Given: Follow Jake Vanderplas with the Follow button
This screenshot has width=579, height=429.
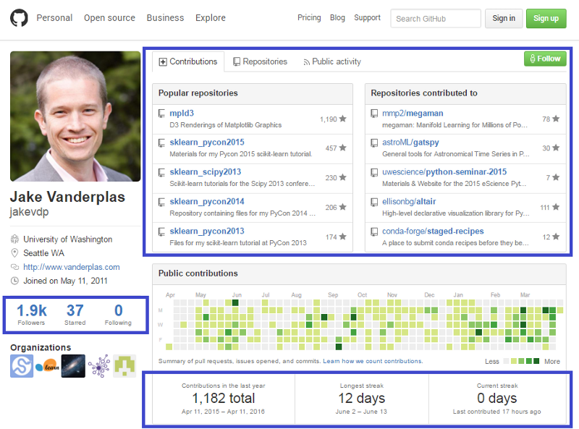Looking at the screenshot, I should (x=545, y=59).
